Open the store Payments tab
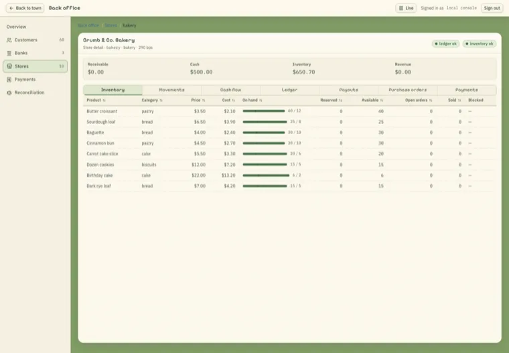 [467, 90]
